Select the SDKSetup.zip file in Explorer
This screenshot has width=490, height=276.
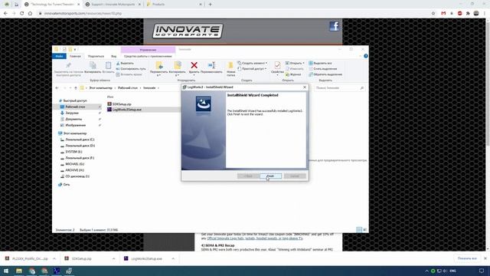click(x=122, y=104)
